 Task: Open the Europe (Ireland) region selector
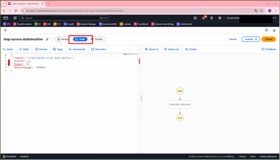tap(233, 18)
